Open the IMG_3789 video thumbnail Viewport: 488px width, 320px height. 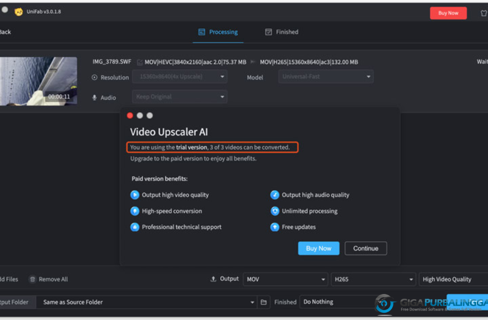(x=38, y=81)
